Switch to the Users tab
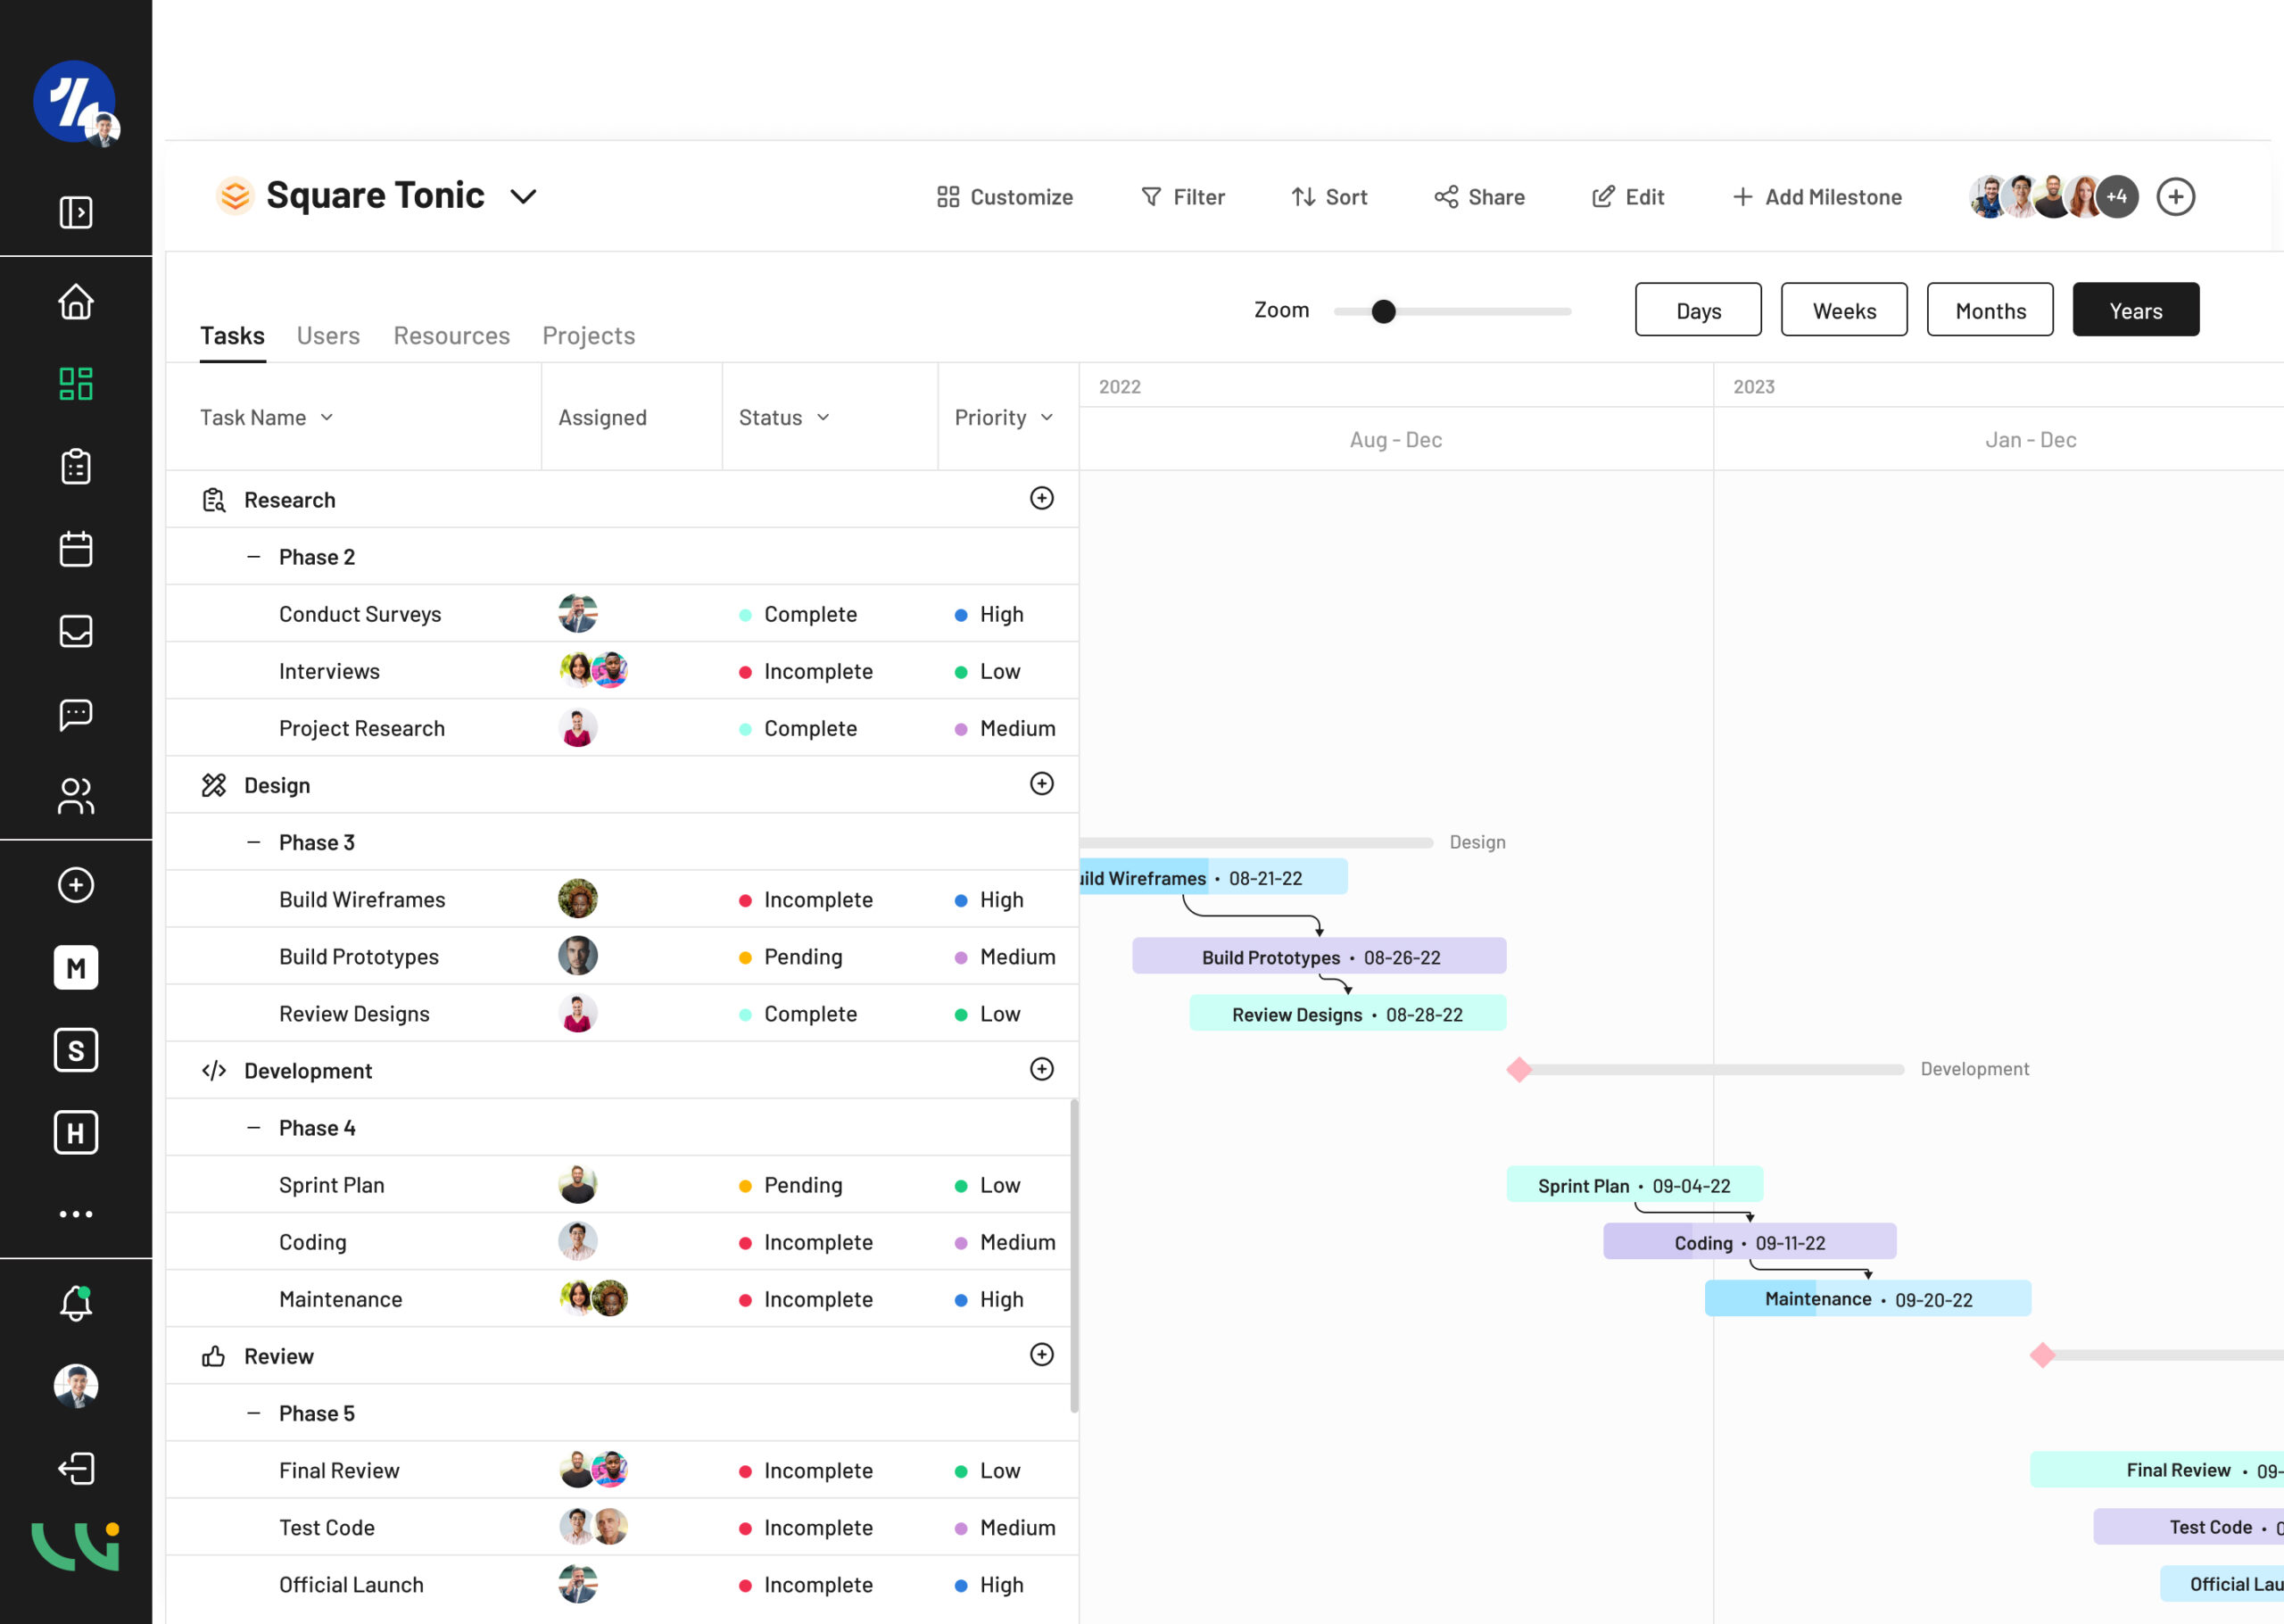Image resolution: width=2284 pixels, height=1624 pixels. point(327,335)
